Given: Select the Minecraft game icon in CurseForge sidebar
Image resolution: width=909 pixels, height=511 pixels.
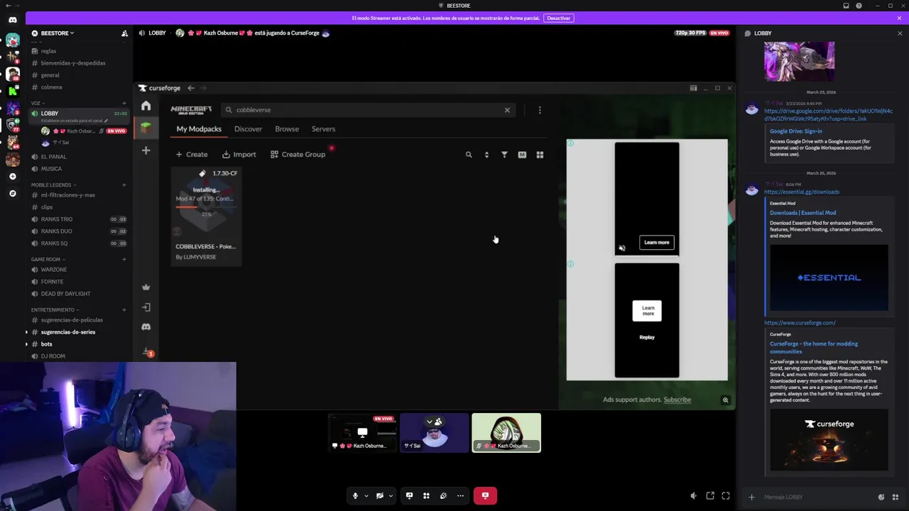Looking at the screenshot, I should pyautogui.click(x=146, y=128).
